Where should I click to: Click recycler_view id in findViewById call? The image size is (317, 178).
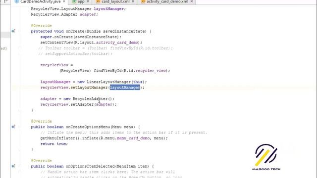tap(151, 71)
